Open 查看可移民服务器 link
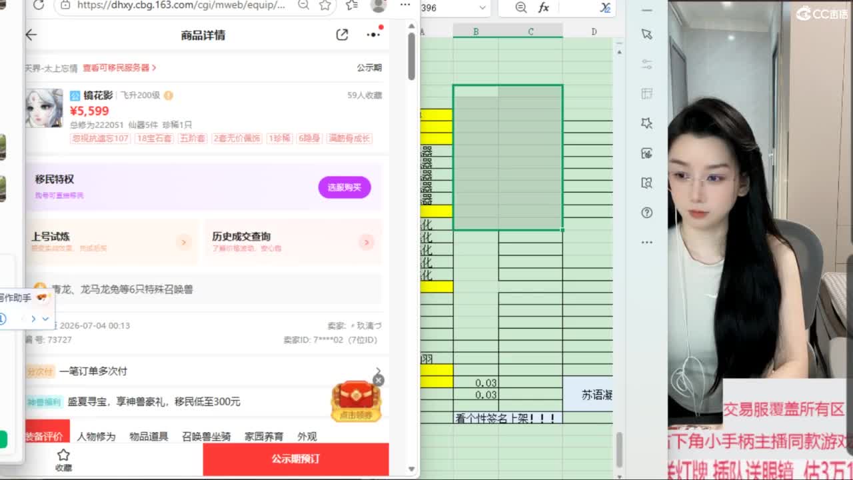 coord(119,67)
